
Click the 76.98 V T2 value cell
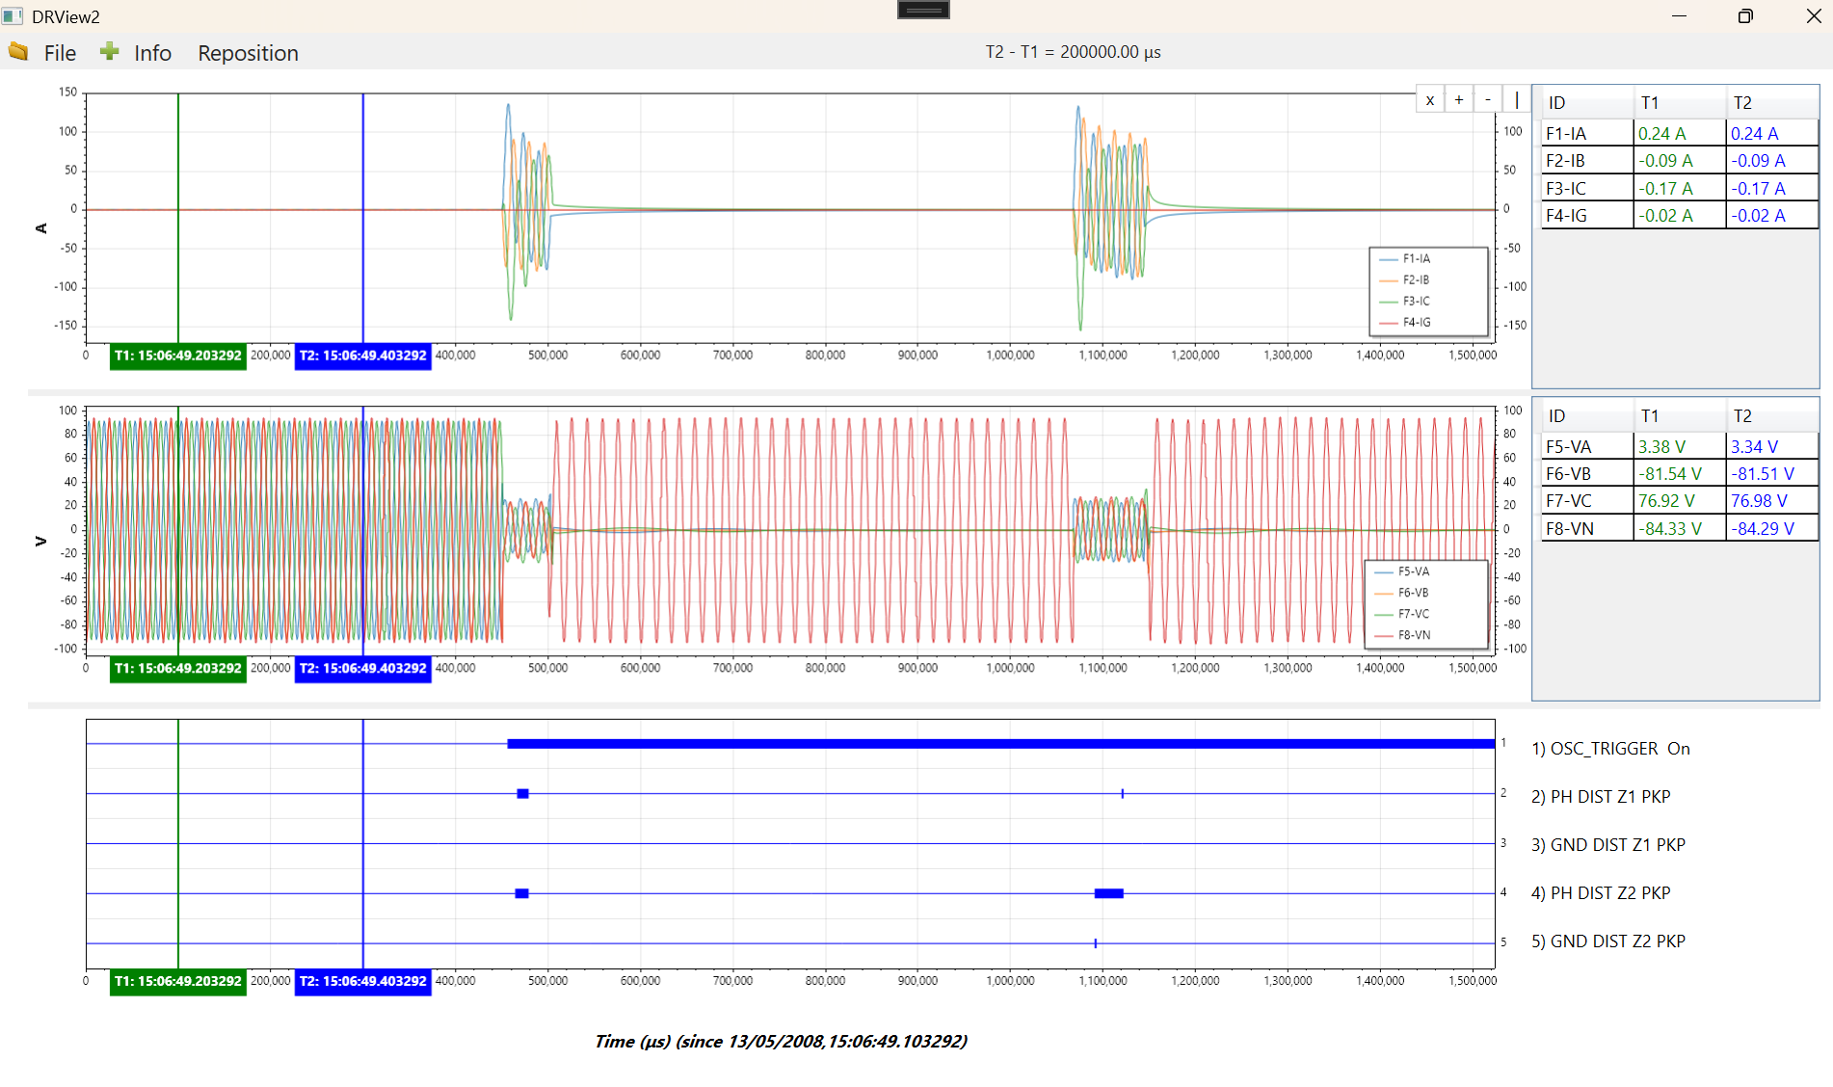[x=1772, y=501]
